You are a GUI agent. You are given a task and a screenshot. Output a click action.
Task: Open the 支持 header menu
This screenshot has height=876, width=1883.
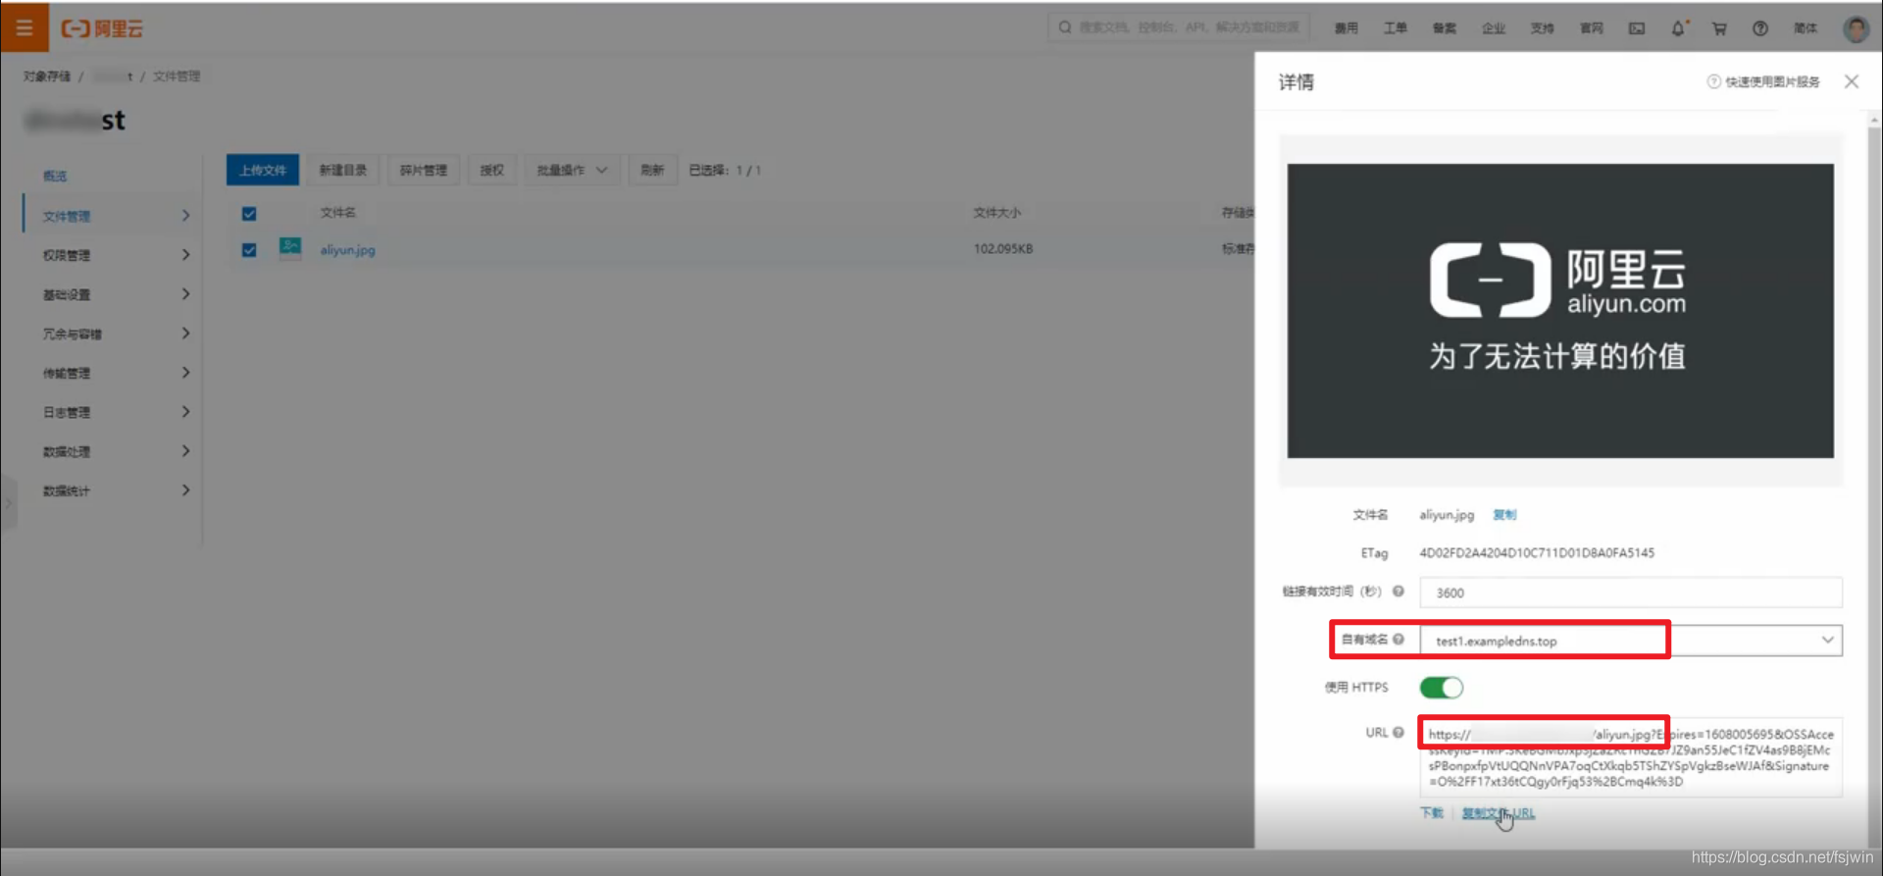coord(1542,28)
